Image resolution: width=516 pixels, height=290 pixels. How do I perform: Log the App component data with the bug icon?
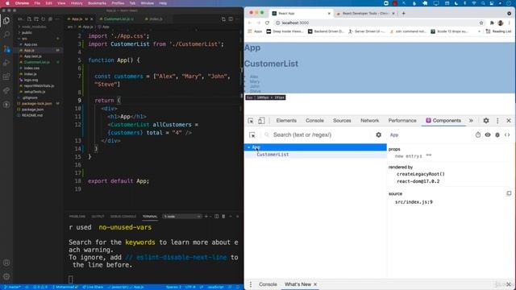tap(497, 135)
